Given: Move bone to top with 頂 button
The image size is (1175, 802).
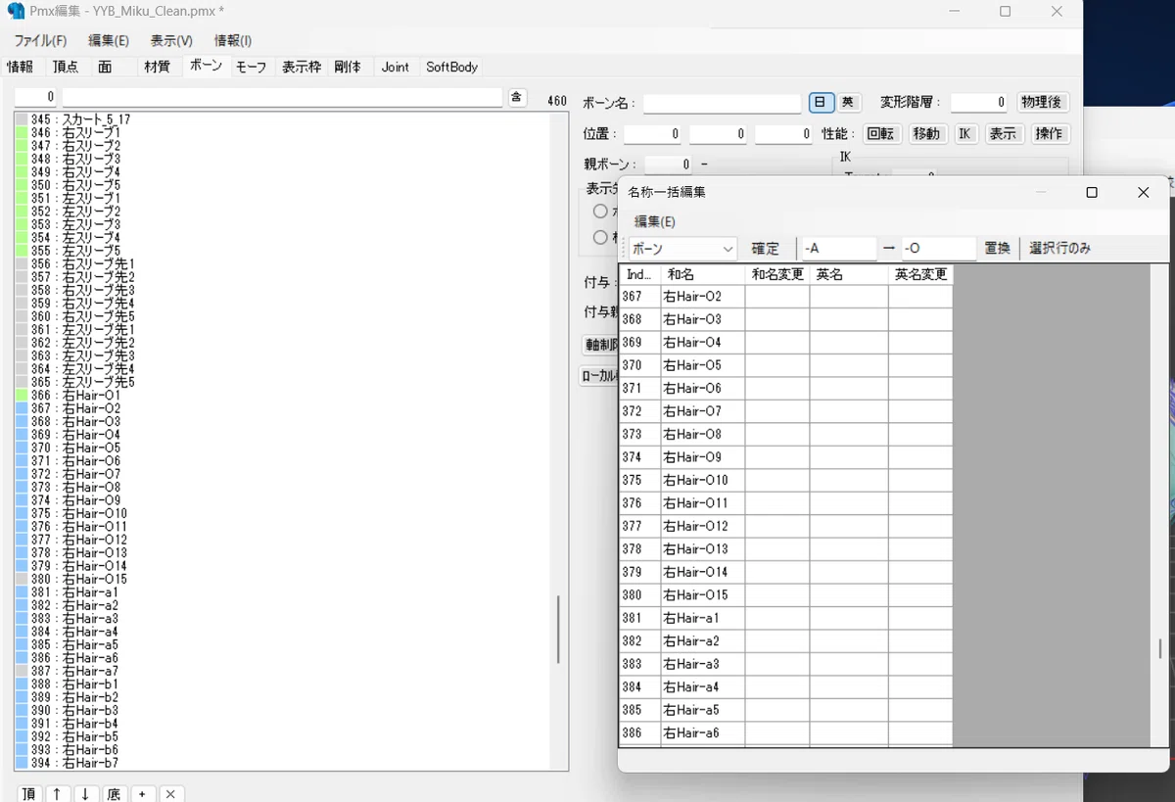Looking at the screenshot, I should click(29, 794).
